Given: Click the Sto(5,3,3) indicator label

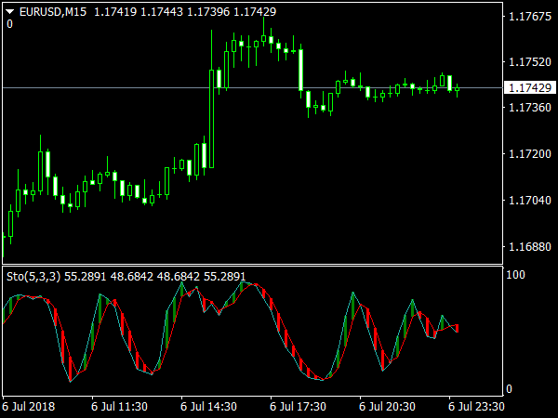Looking at the screenshot, I should click(x=33, y=276).
